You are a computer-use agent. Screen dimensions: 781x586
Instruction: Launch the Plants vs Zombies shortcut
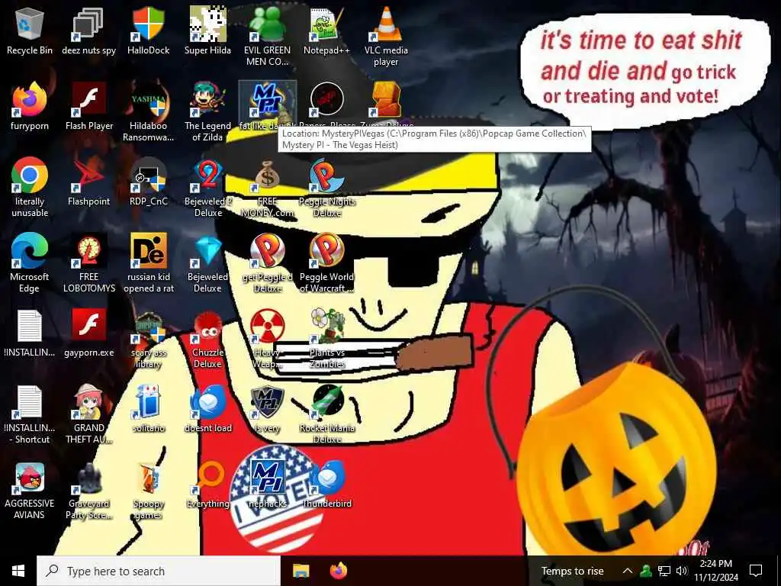[x=326, y=339]
